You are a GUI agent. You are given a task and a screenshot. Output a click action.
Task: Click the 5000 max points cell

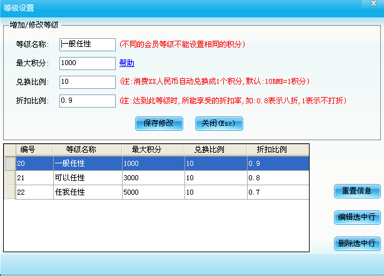(153, 192)
